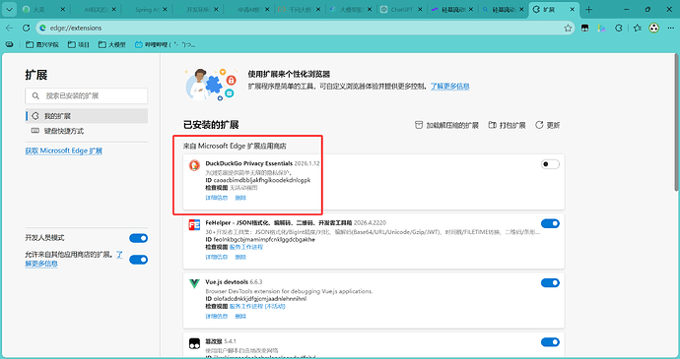Open FeHelper 详细信息 link
The width and height of the screenshot is (680, 359).
pyautogui.click(x=217, y=257)
